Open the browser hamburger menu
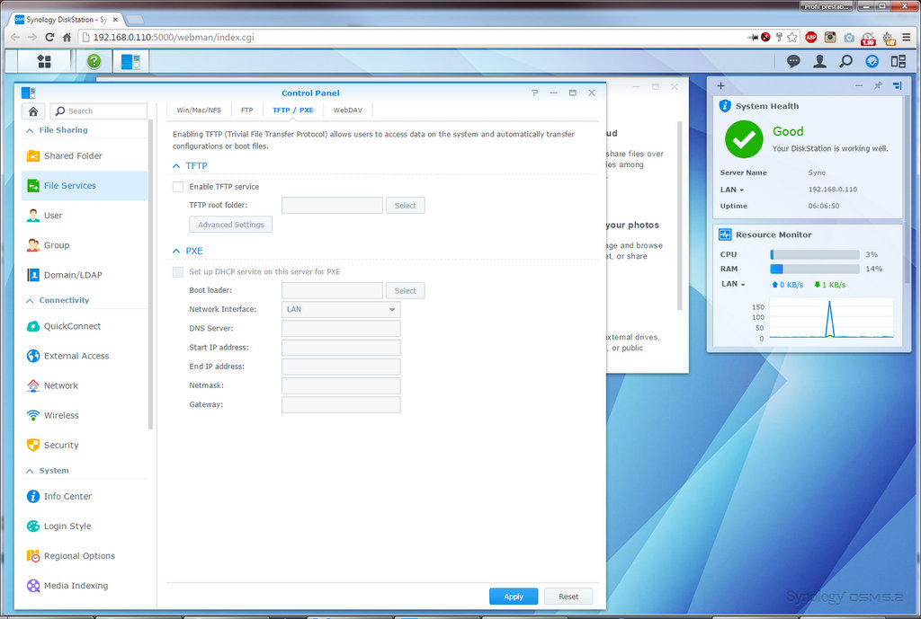This screenshot has width=921, height=619. (x=907, y=38)
